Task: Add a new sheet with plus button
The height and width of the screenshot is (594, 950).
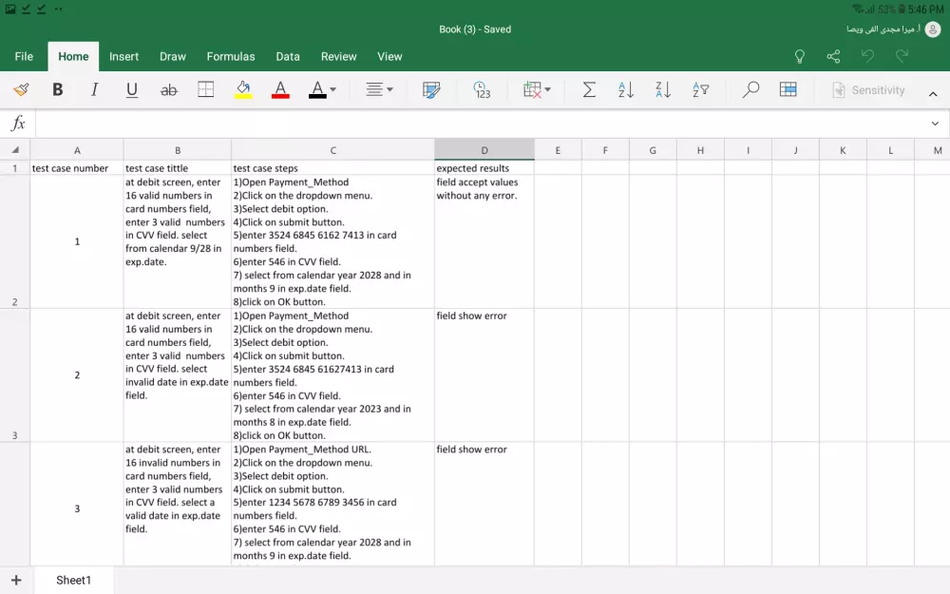Action: (x=16, y=580)
